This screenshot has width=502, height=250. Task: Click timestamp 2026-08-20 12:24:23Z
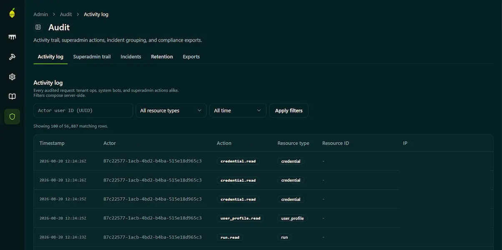63,237
